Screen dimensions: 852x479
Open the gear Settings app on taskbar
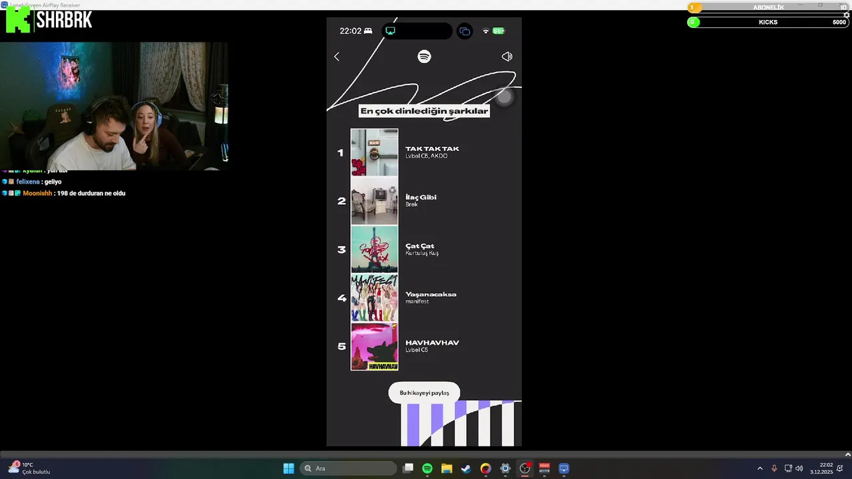pyautogui.click(x=505, y=468)
